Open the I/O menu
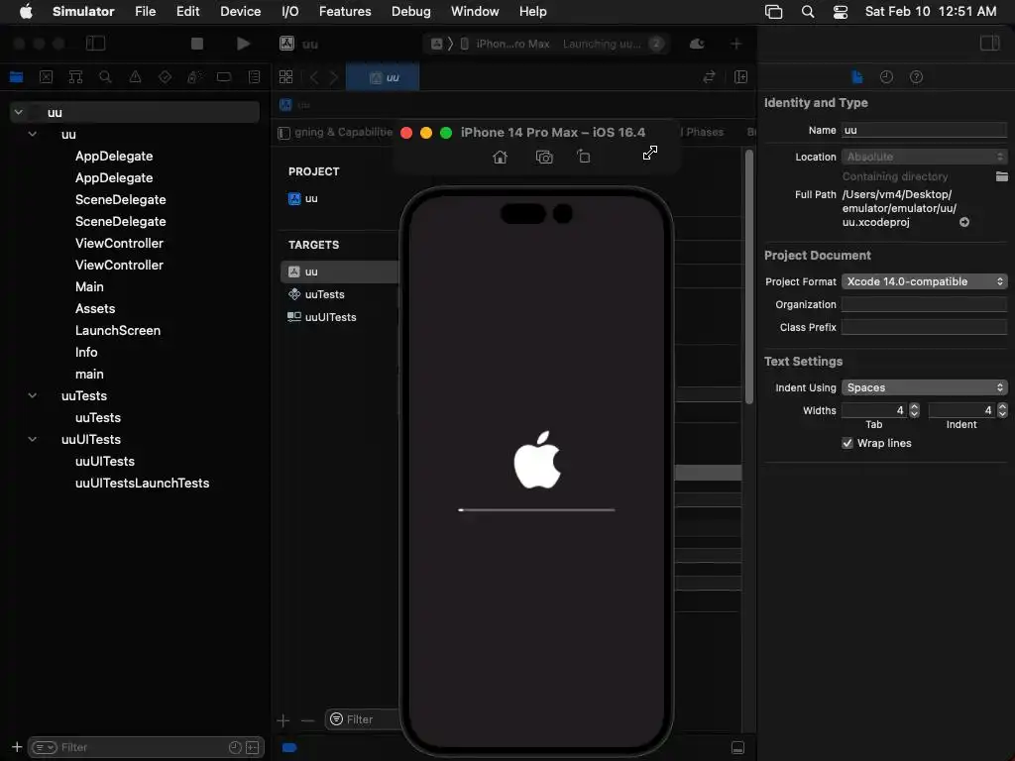This screenshot has height=761, width=1015. pyautogui.click(x=290, y=11)
